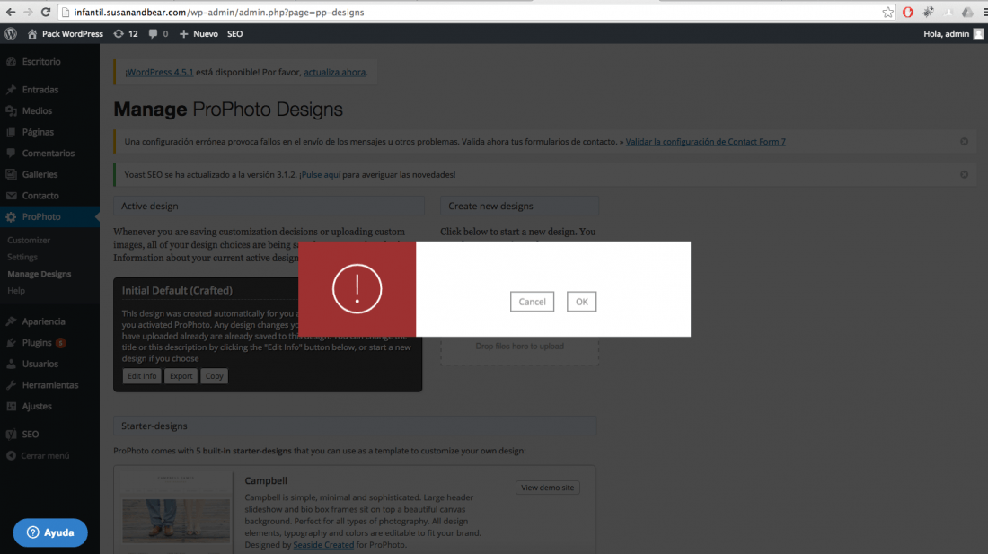Open the Pack WordPress site home link
Viewport: 988px width, 554px height.
(66, 34)
